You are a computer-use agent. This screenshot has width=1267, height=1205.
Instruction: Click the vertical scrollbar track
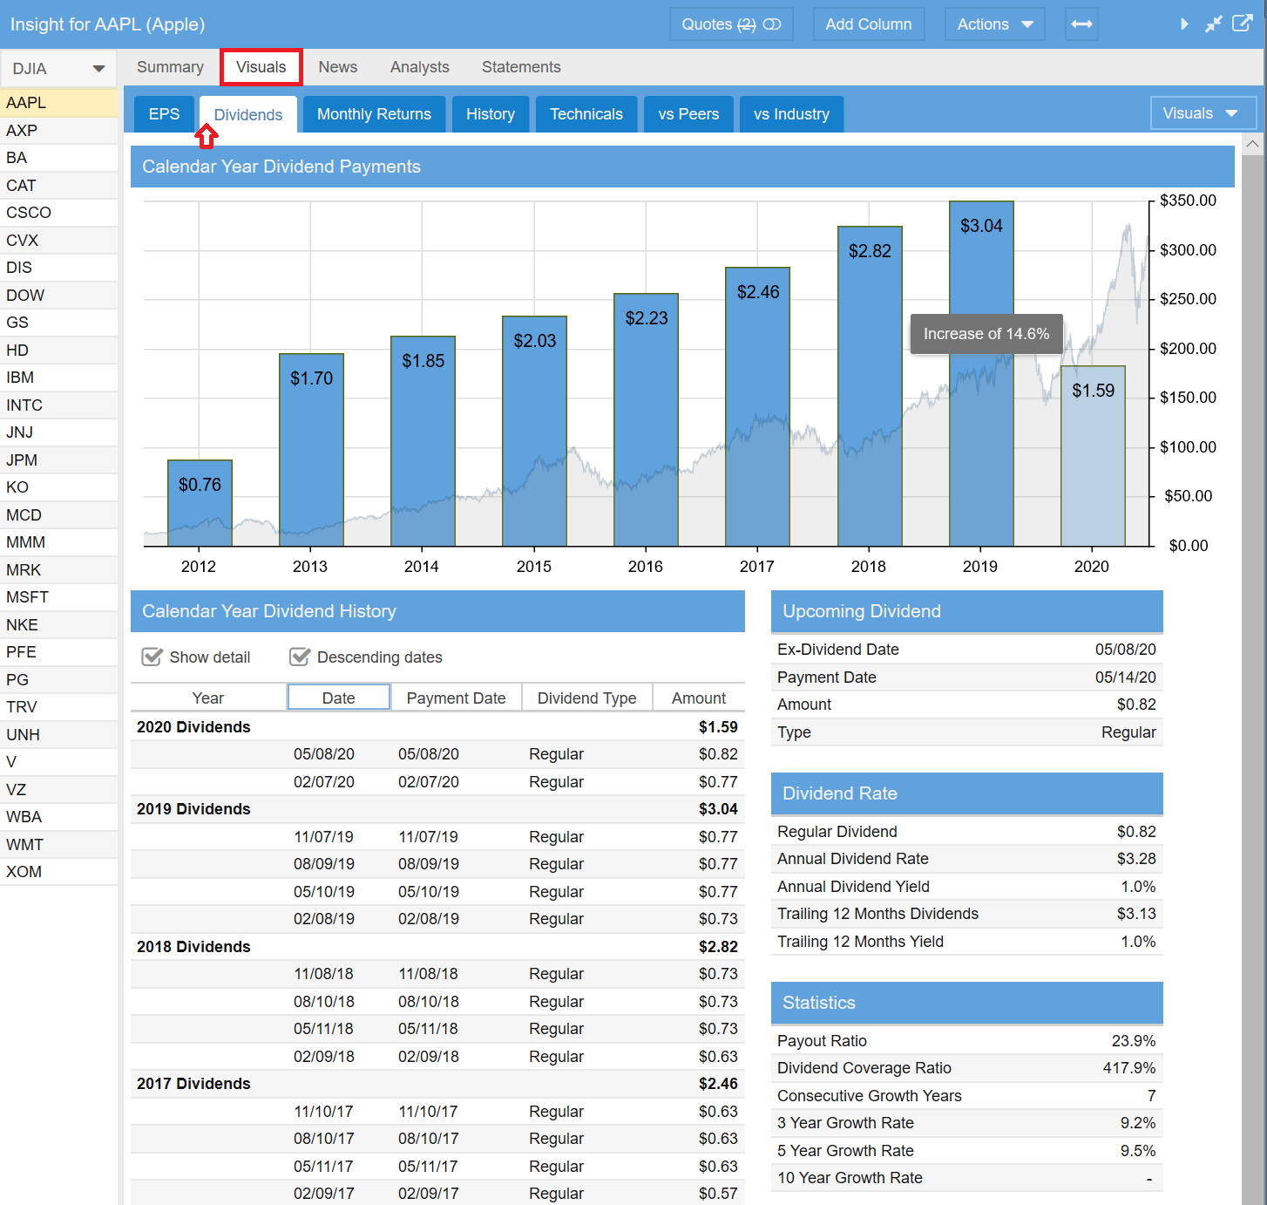click(x=1252, y=680)
